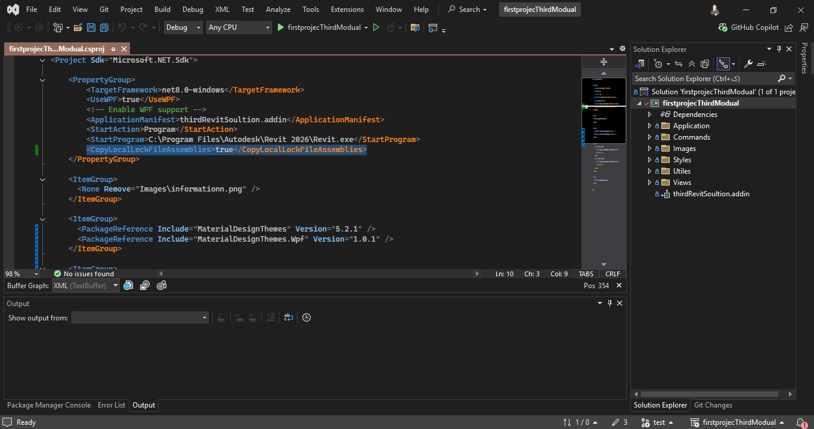
Task: Open the Properties side tab
Action: 804,58
